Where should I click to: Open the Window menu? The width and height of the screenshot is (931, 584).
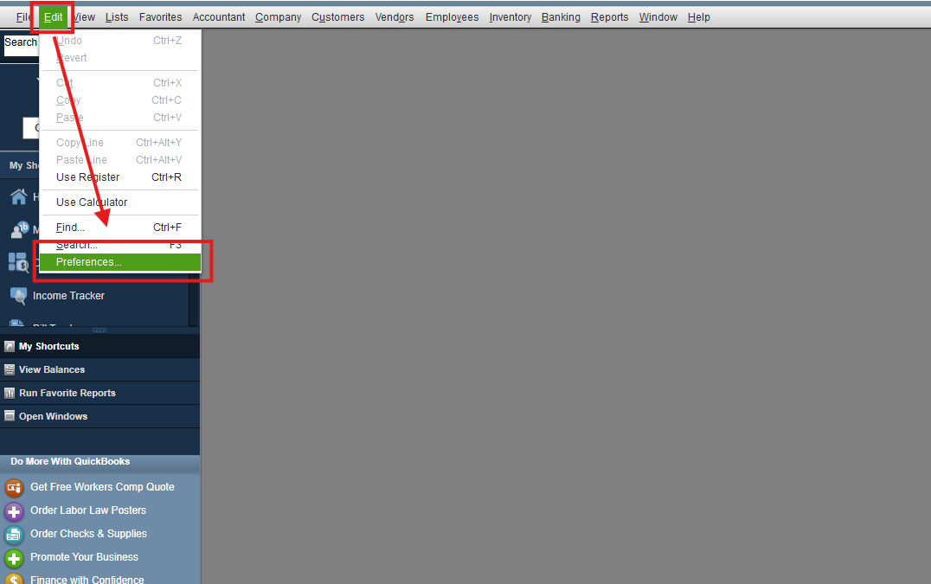point(658,17)
